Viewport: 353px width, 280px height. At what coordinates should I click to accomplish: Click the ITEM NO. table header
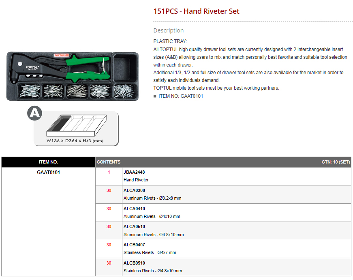48,162
